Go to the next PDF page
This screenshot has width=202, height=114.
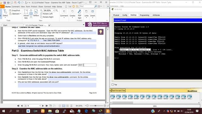click(x=43, y=106)
